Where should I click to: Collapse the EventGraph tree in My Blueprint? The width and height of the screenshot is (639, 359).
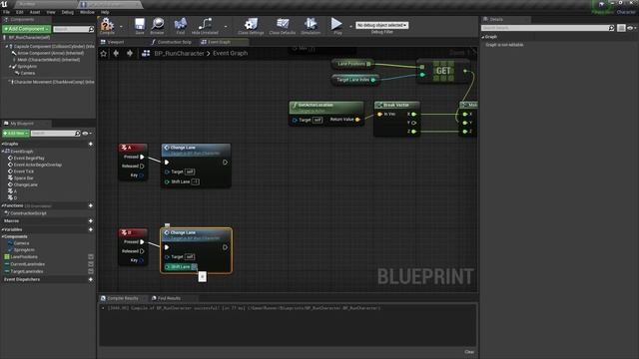click(x=3, y=151)
